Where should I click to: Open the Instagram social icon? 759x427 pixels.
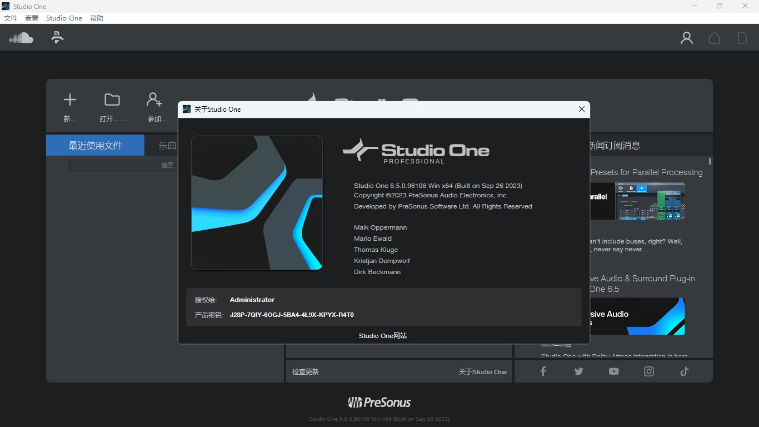(x=649, y=371)
